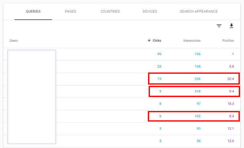Click the position value 20.4
The image size is (244, 148).
point(231,79)
